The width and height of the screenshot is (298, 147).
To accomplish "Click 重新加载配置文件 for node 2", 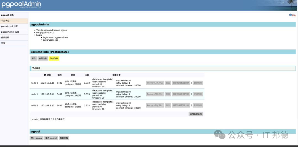I will pos(181,105).
